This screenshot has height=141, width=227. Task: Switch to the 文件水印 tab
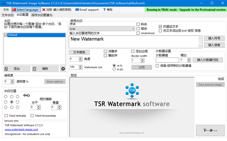pos(7,15)
